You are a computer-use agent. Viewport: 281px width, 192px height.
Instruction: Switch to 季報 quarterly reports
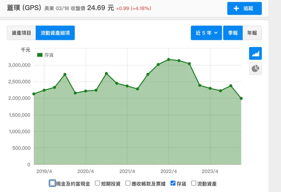tap(233, 33)
